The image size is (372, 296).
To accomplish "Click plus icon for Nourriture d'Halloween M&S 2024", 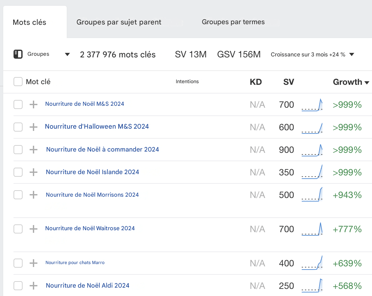I will [34, 127].
